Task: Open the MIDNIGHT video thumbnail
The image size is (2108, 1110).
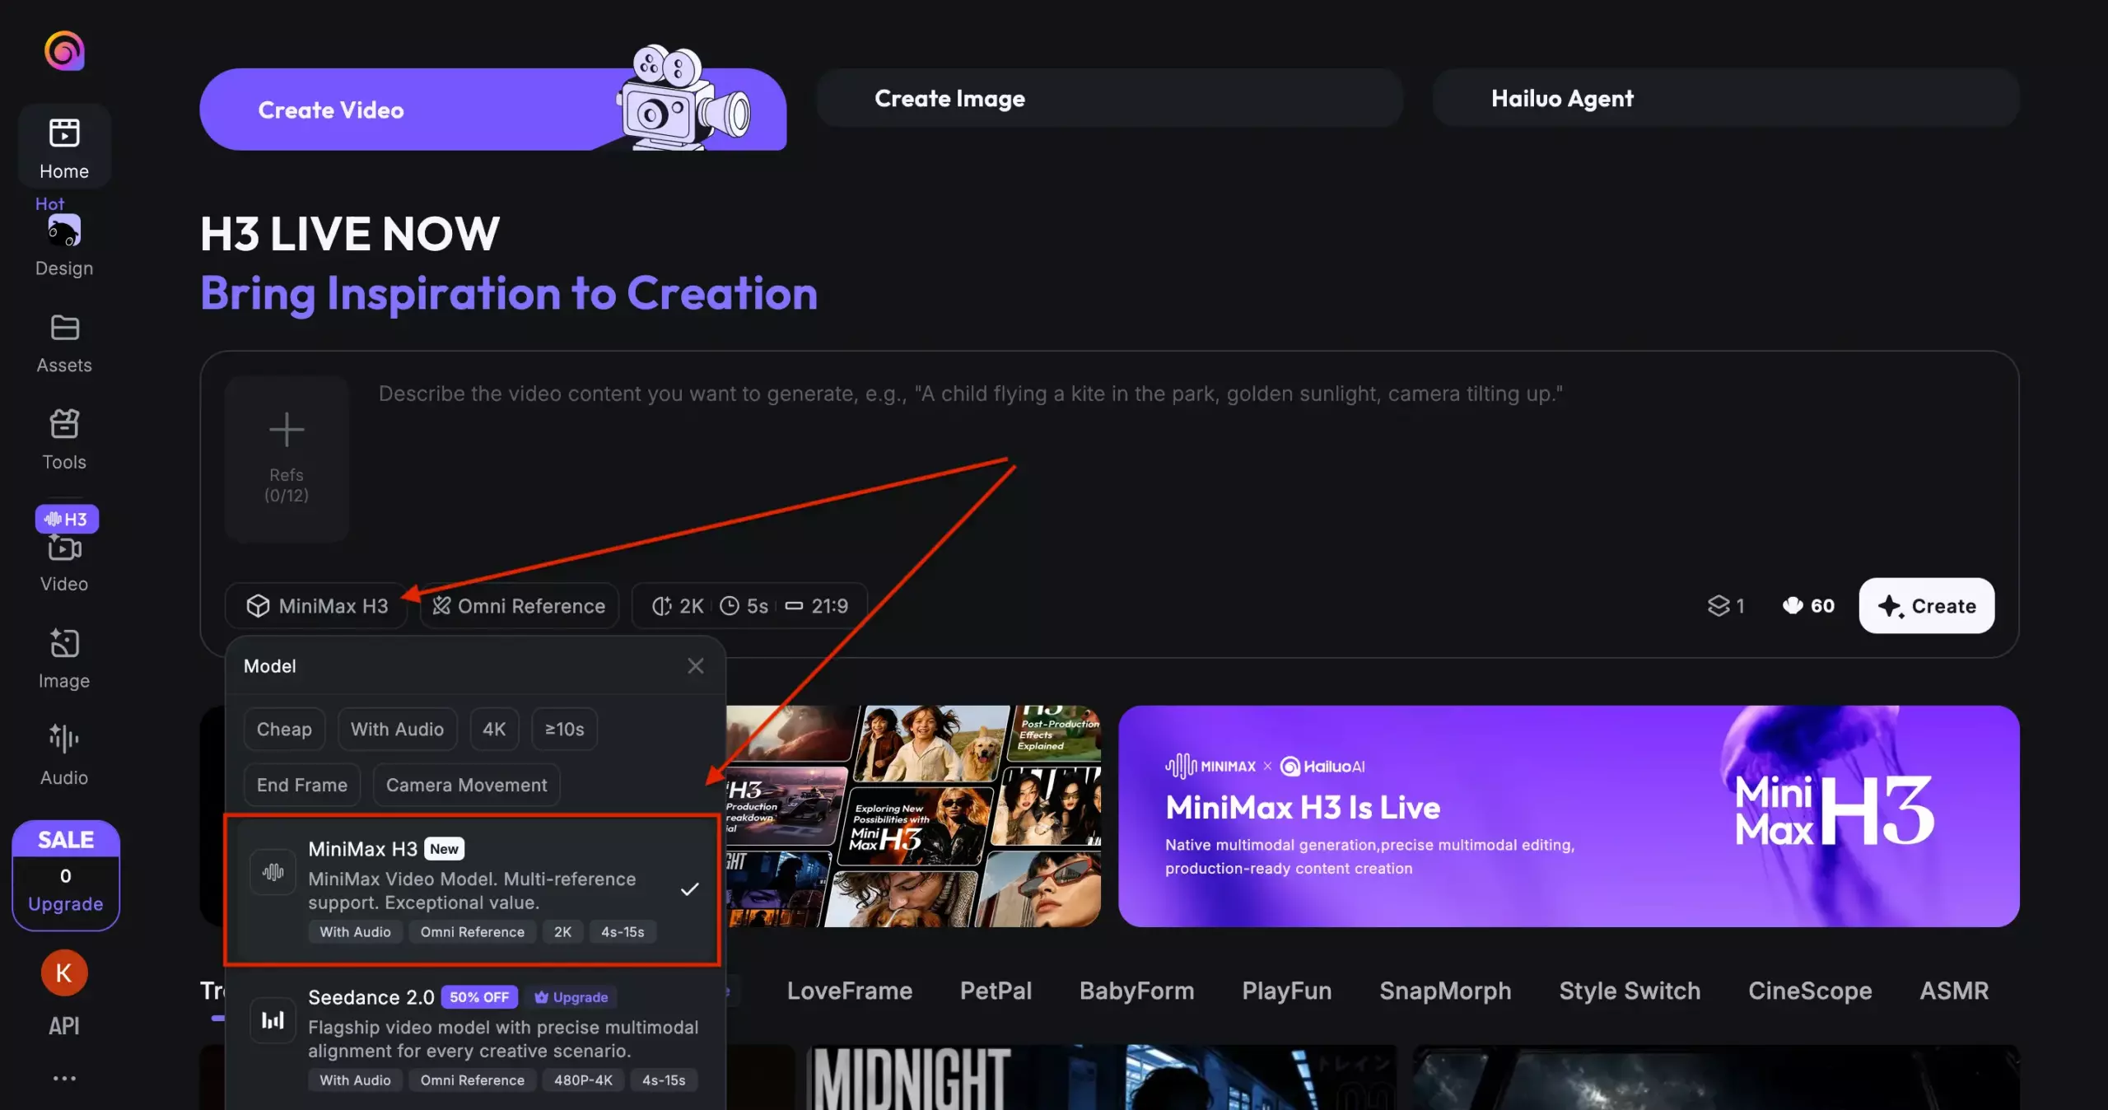Action: (x=1101, y=1077)
